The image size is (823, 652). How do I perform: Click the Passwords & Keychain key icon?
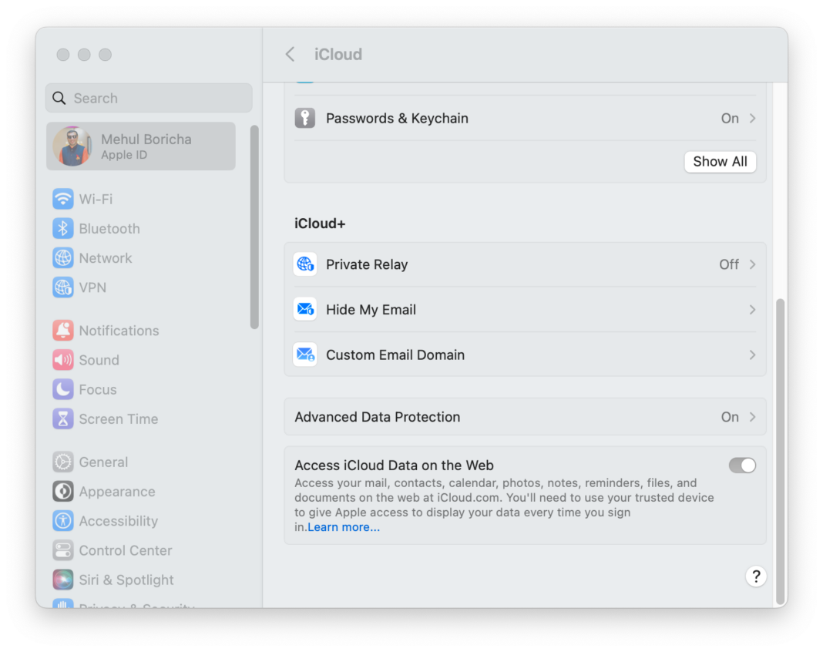(305, 118)
